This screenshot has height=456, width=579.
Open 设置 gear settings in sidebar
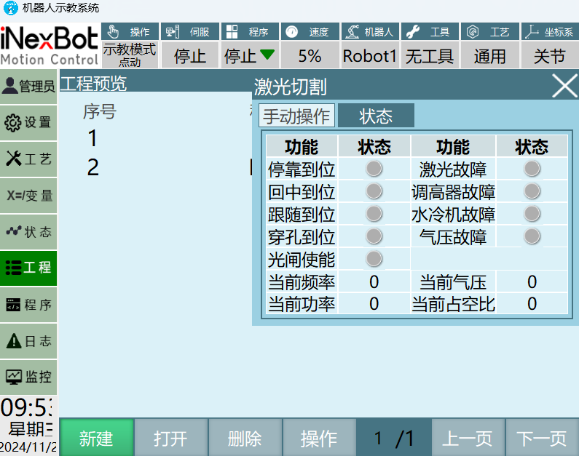click(28, 123)
